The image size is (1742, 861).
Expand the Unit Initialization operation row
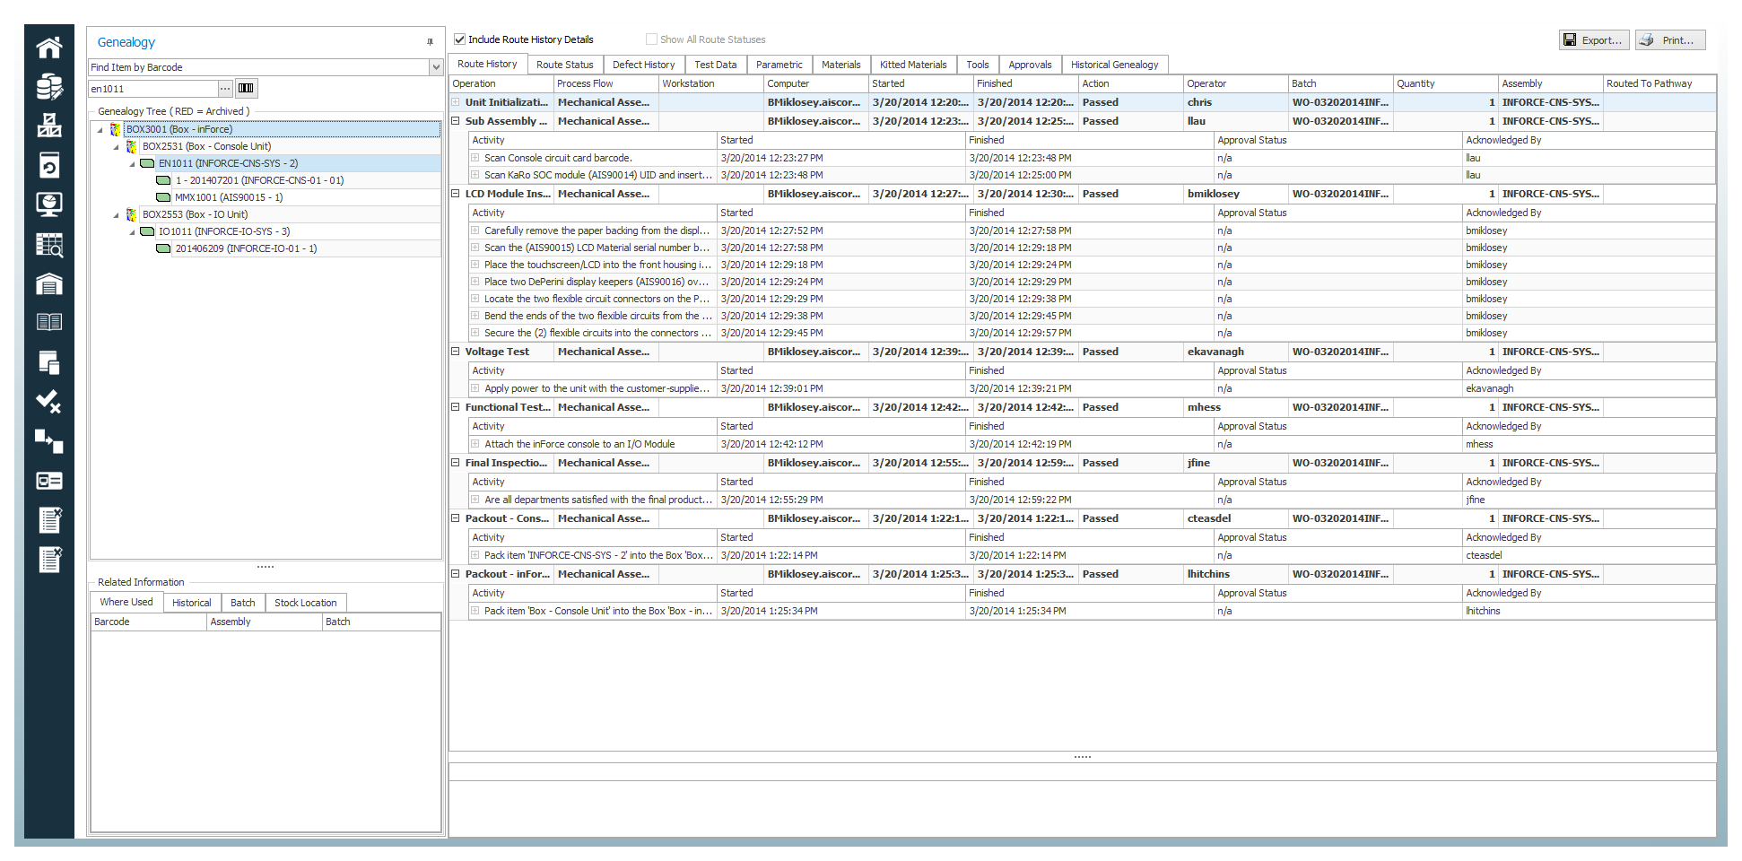[456, 102]
